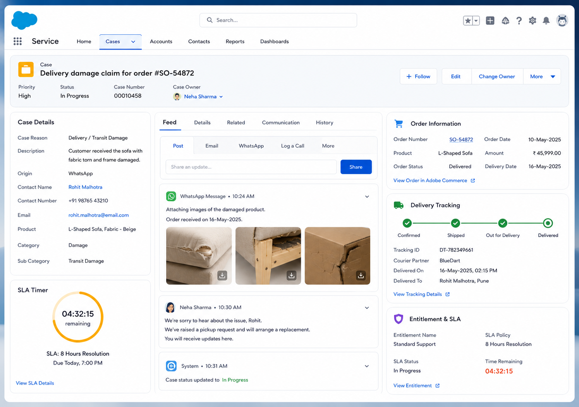Click the Order Information cart icon
Image resolution: width=579 pixels, height=407 pixels.
coord(399,123)
